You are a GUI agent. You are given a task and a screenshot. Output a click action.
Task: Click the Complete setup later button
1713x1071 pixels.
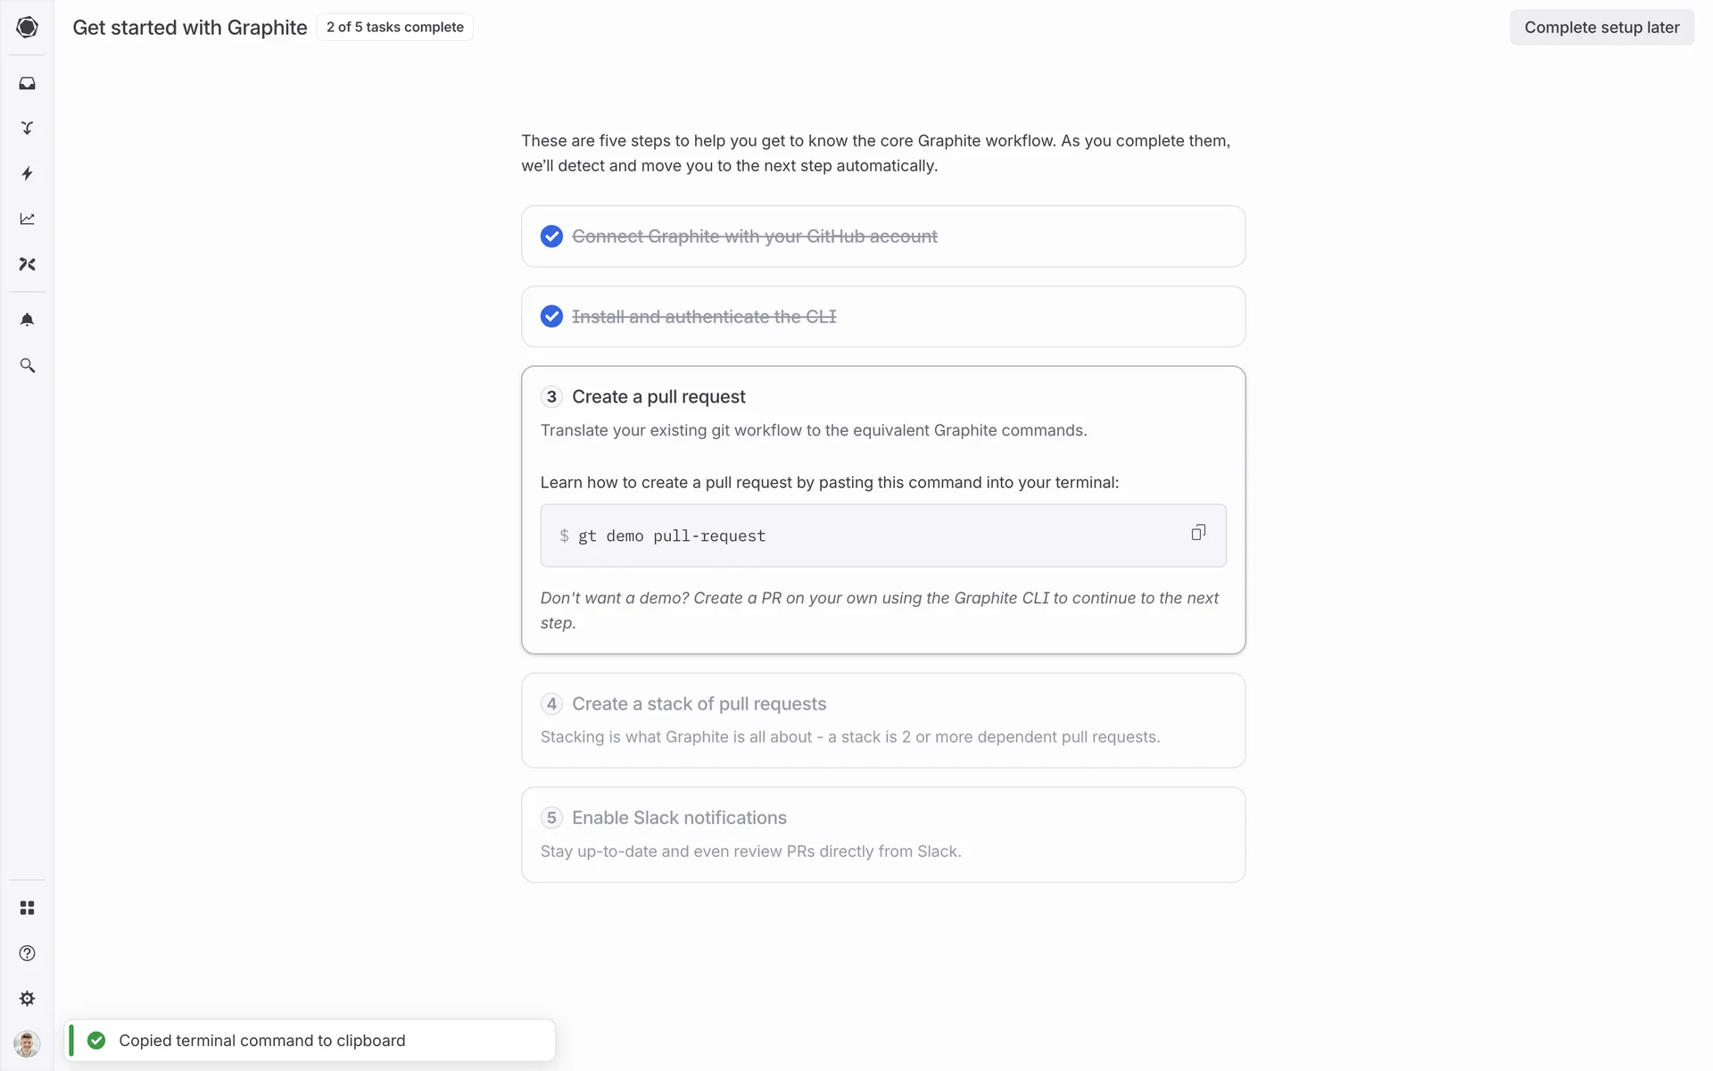(x=1601, y=28)
